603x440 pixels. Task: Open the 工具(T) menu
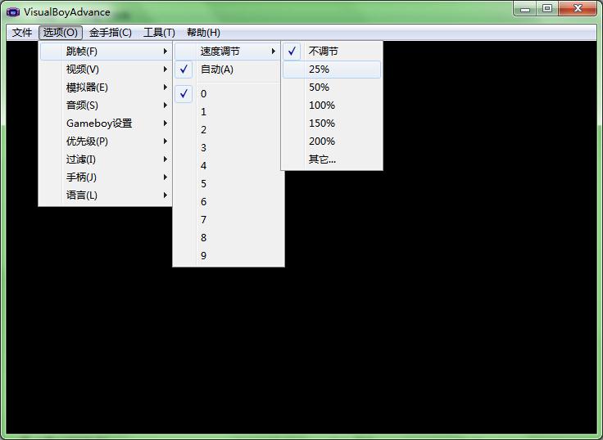[x=159, y=33]
